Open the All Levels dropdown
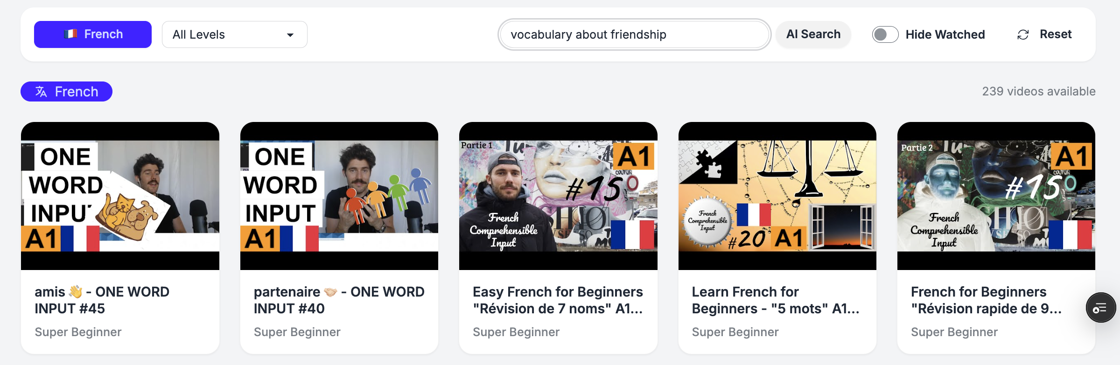The image size is (1120, 365). click(x=234, y=34)
